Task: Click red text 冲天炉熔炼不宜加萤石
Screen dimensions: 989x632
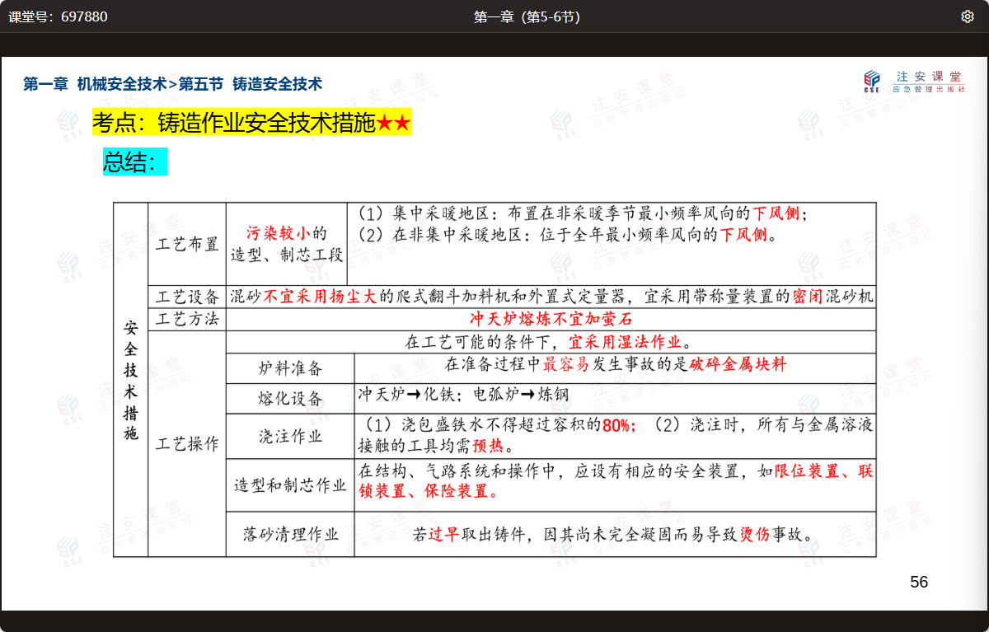Action: click(551, 319)
